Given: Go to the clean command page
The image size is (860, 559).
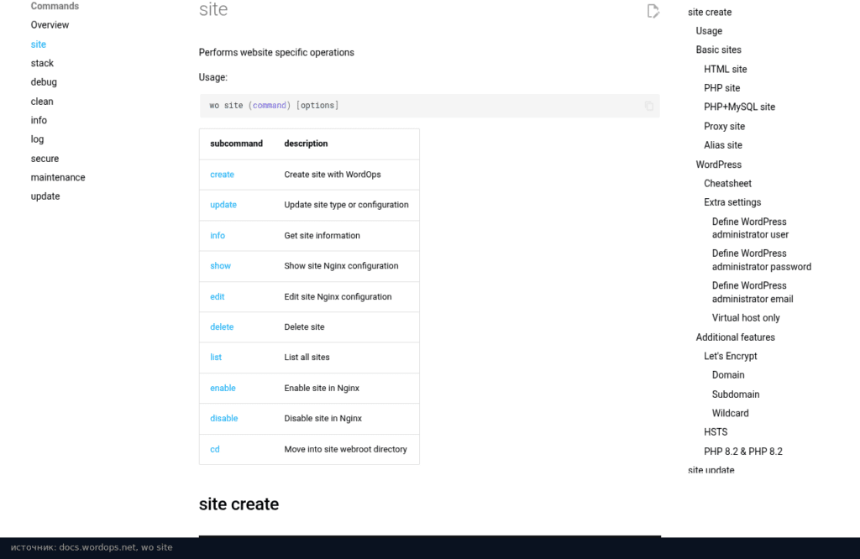Looking at the screenshot, I should point(42,102).
